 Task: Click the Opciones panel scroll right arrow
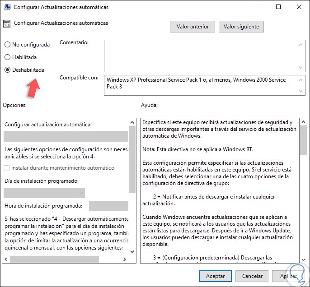coord(125,259)
